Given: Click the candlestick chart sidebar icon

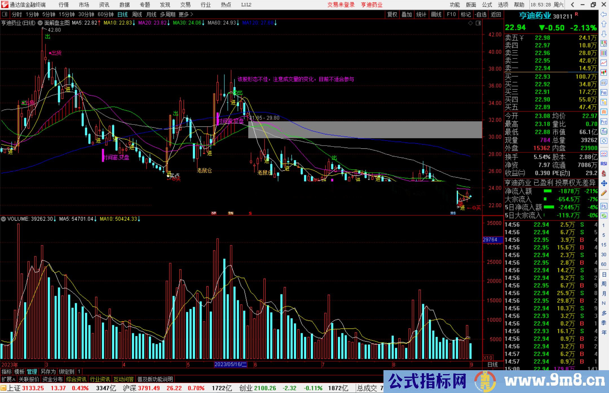Looking at the screenshot, I should coord(604,72).
